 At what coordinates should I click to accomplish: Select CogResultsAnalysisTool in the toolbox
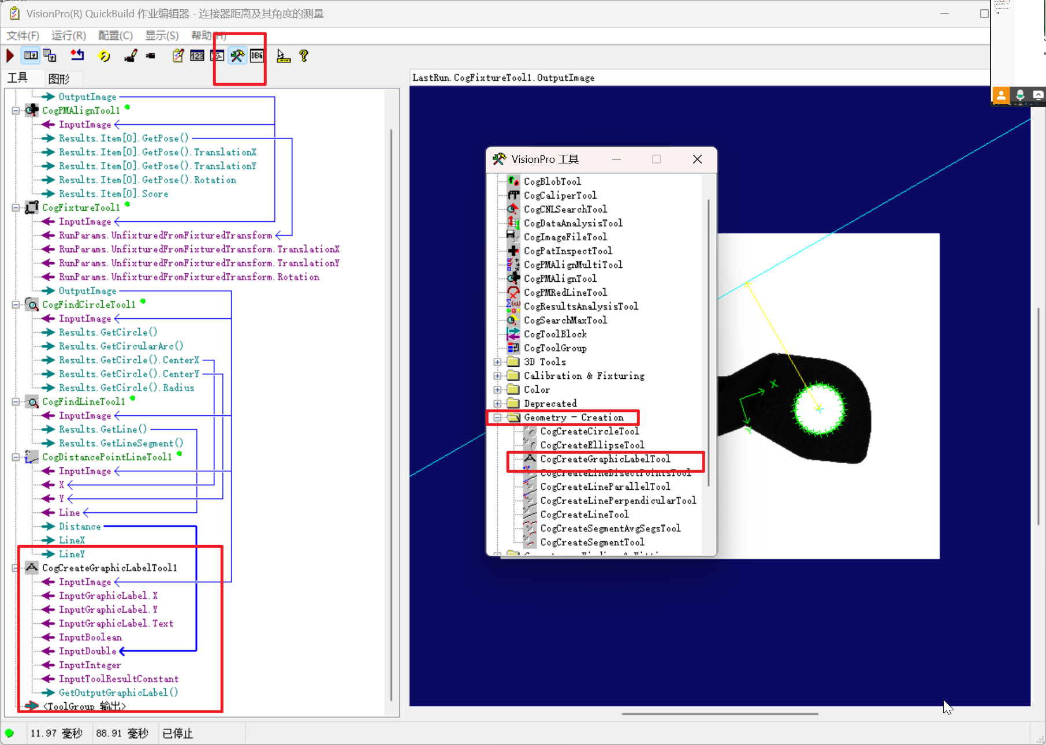(x=580, y=306)
